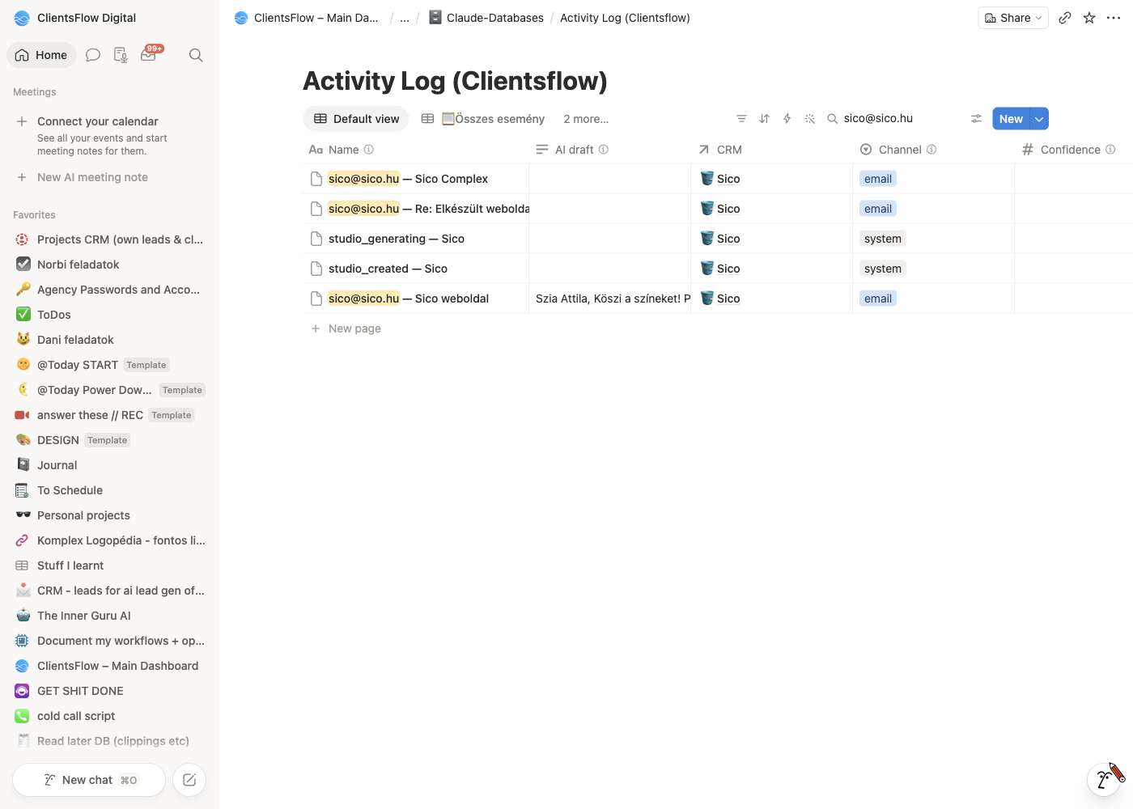This screenshot has width=1133, height=809.
Task: Open the ClientsFlow Digital workspace switcher
Action: click(x=75, y=18)
